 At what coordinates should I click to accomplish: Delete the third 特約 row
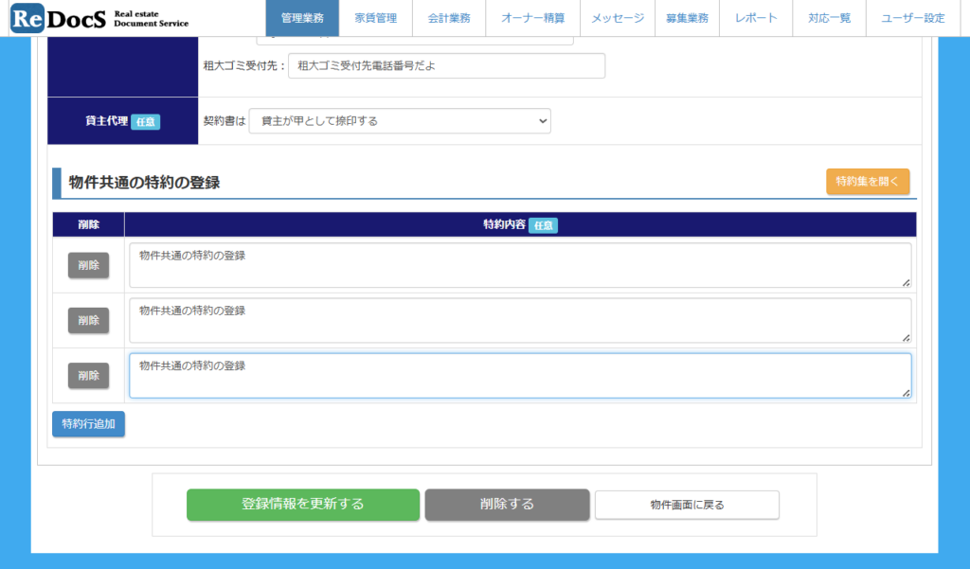[x=88, y=376]
